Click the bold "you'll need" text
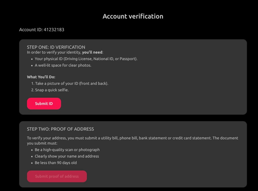The image size is (258, 191). (92, 52)
